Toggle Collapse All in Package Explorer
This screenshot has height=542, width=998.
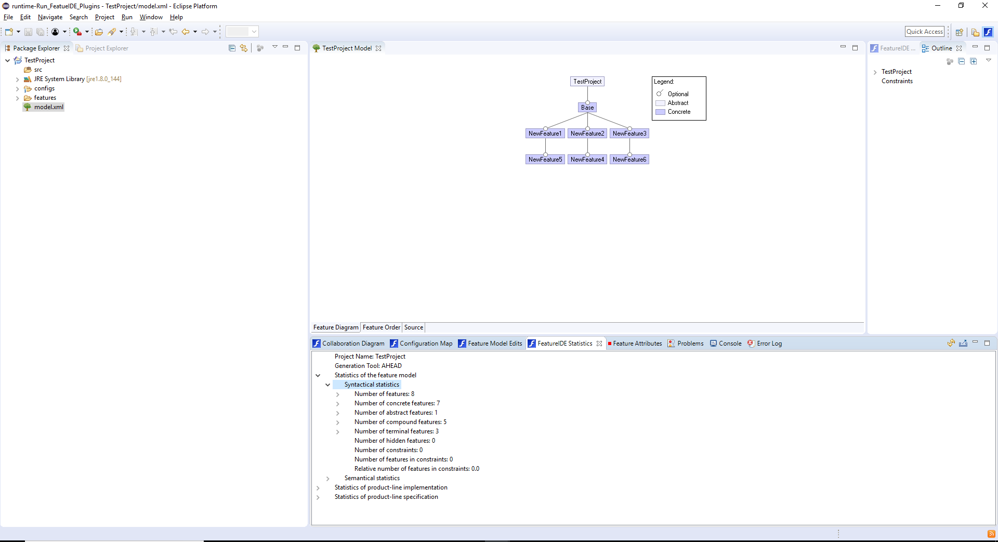(x=232, y=48)
